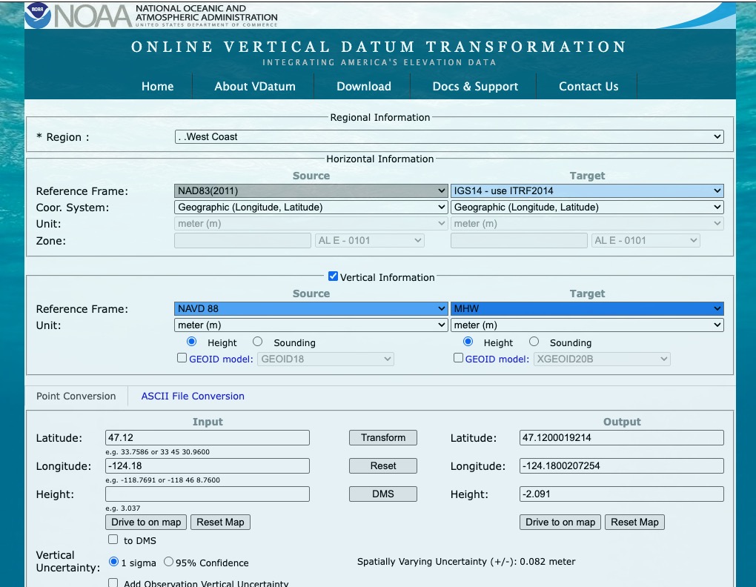
Task: Go to About VDatum page
Action: [x=254, y=86]
